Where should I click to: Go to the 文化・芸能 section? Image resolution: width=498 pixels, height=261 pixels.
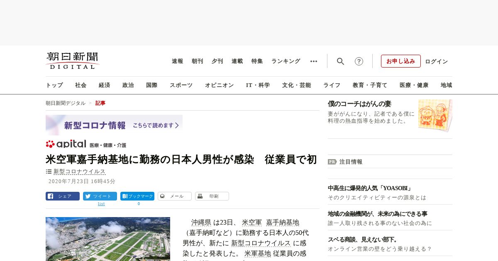(297, 85)
